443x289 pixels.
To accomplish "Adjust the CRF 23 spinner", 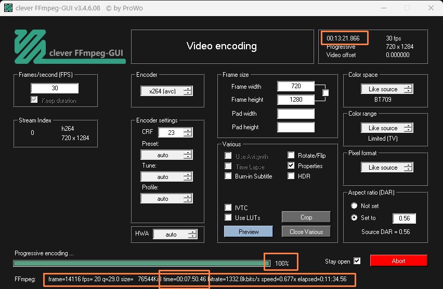I will (175, 132).
